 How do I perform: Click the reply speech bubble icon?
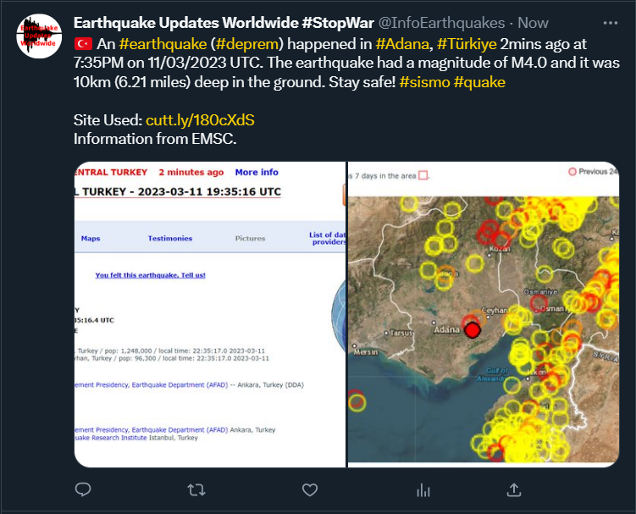83,489
